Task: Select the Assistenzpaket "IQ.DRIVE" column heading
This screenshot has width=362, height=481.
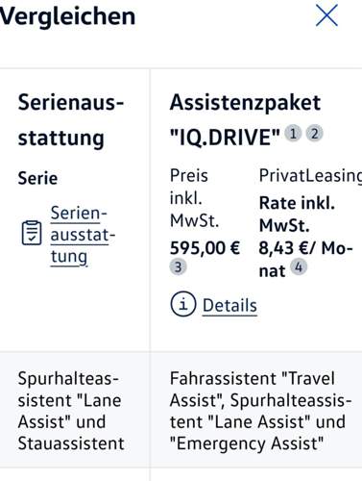Action: coord(245,119)
